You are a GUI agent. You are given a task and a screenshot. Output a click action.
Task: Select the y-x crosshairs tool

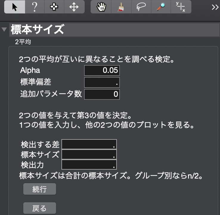click(x=181, y=7)
